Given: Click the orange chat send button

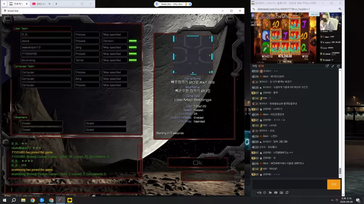Looking at the screenshot, I should tap(334, 184).
